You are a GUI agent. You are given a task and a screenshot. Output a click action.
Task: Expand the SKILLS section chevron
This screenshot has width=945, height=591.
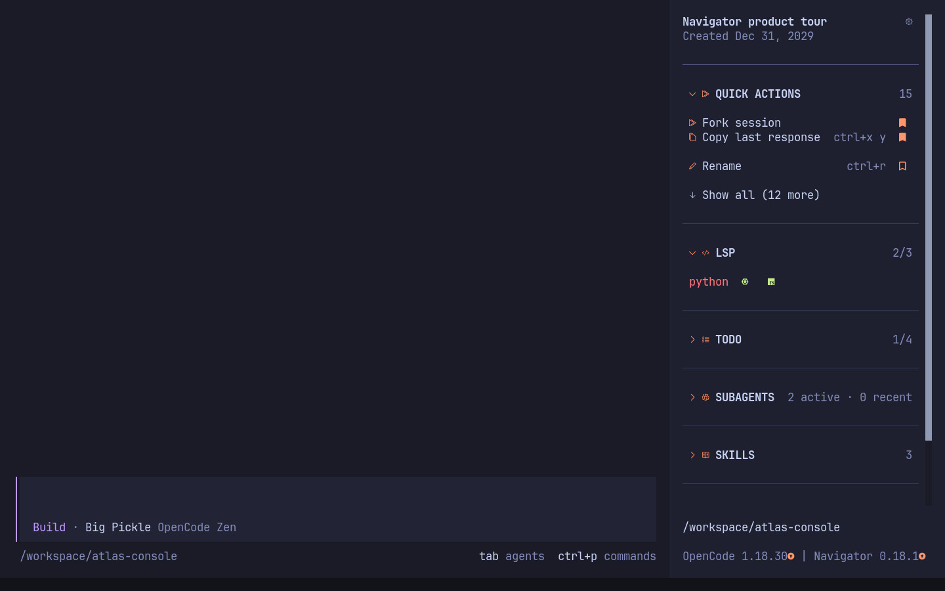(x=692, y=455)
